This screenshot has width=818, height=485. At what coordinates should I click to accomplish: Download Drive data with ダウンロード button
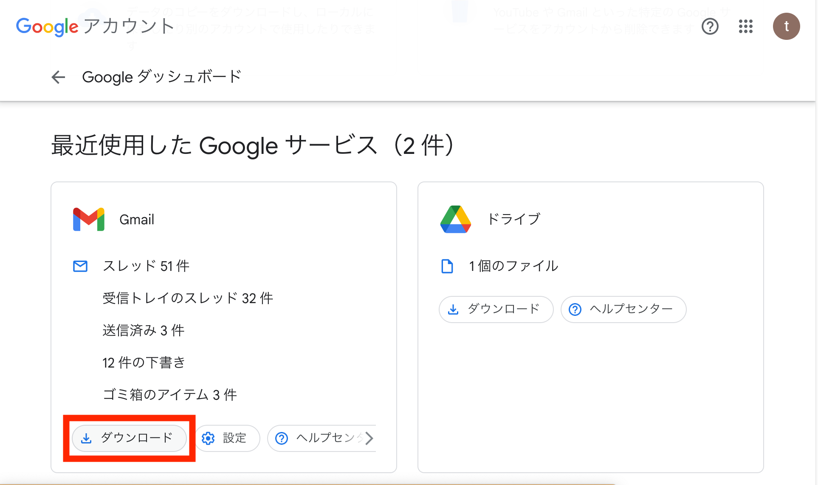click(496, 309)
